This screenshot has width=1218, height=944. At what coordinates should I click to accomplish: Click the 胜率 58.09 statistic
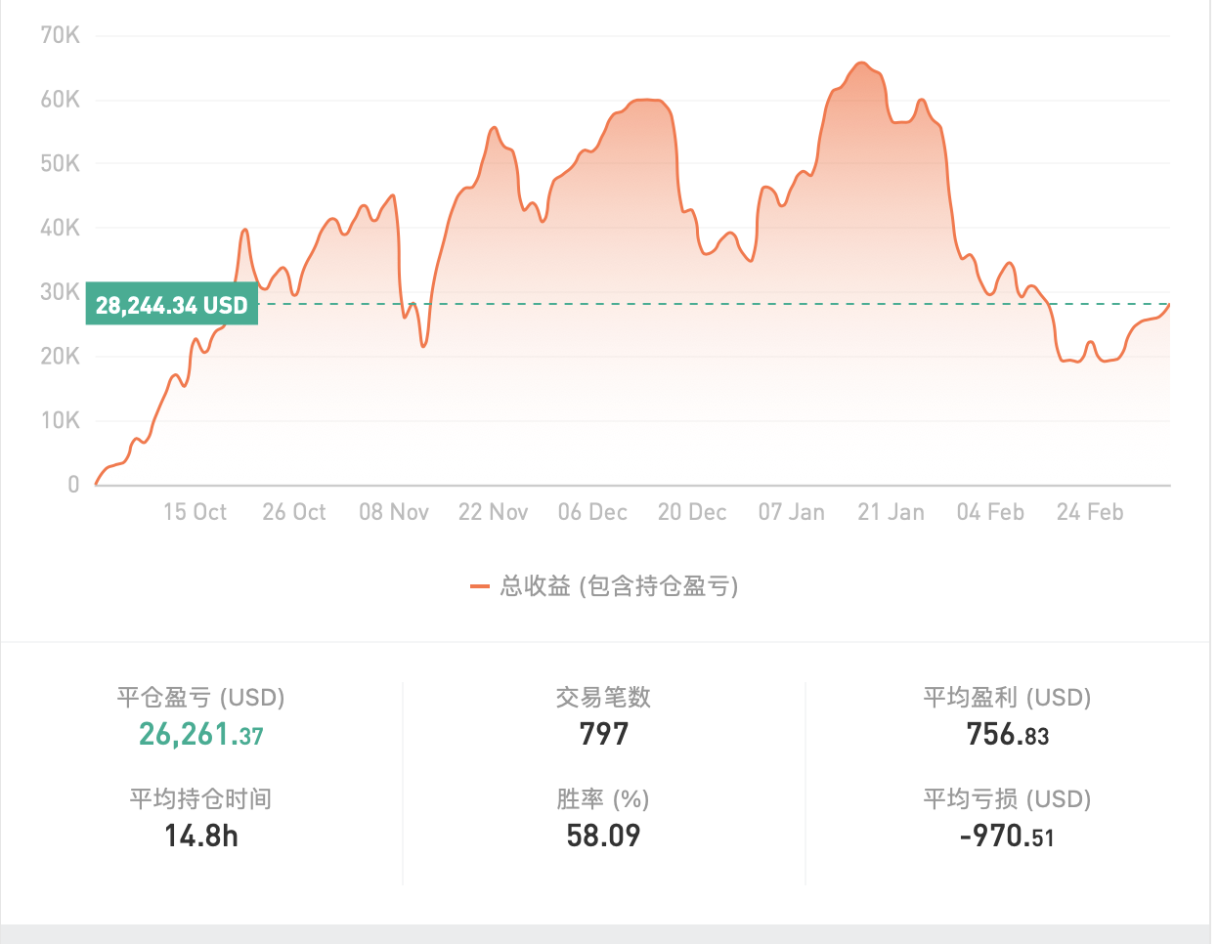(x=604, y=836)
